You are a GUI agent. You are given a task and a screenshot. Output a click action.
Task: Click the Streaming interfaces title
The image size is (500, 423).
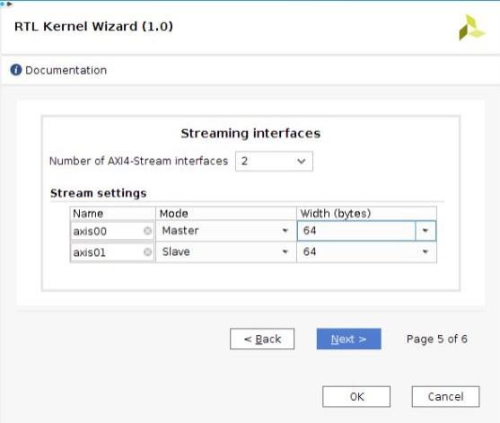click(250, 133)
